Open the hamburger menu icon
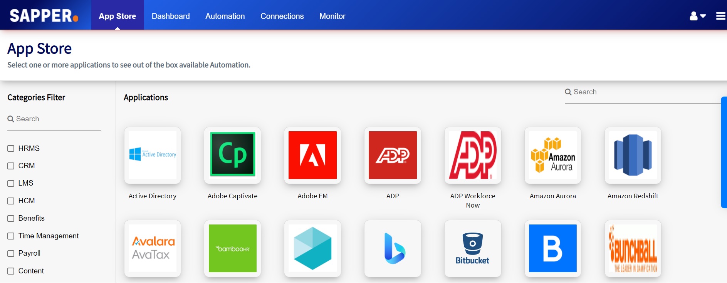 coord(720,16)
